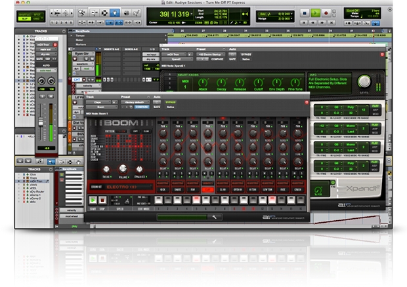
Task: Trigger the Snare pad in Boom
Action: click(178, 189)
